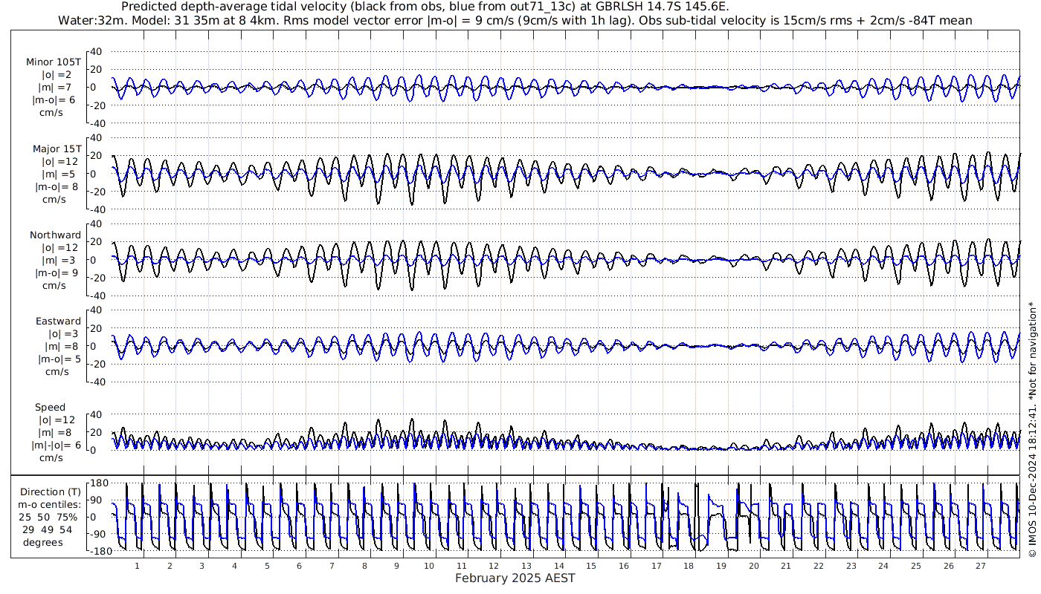This screenshot has width=1041, height=594.
Task: Click the 'February 2025 AEST' axis title
Action: (x=515, y=578)
